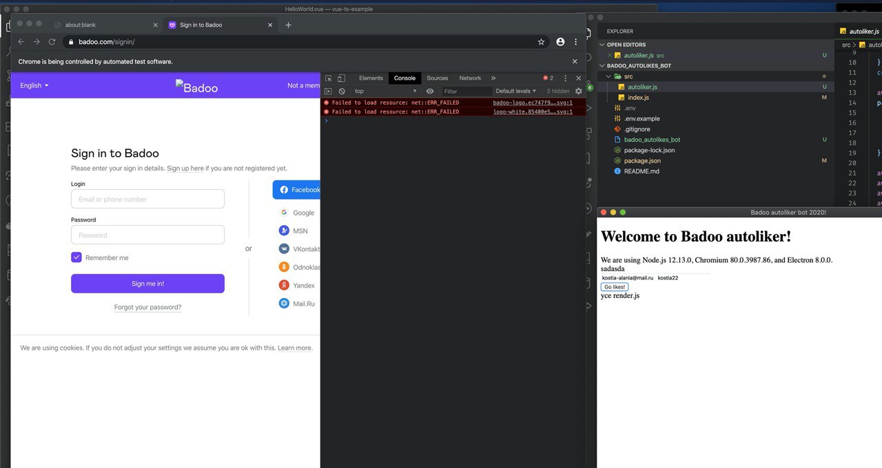Viewport: 882px width, 468px height.
Task: Open the Network DevTools tab
Action: [470, 78]
